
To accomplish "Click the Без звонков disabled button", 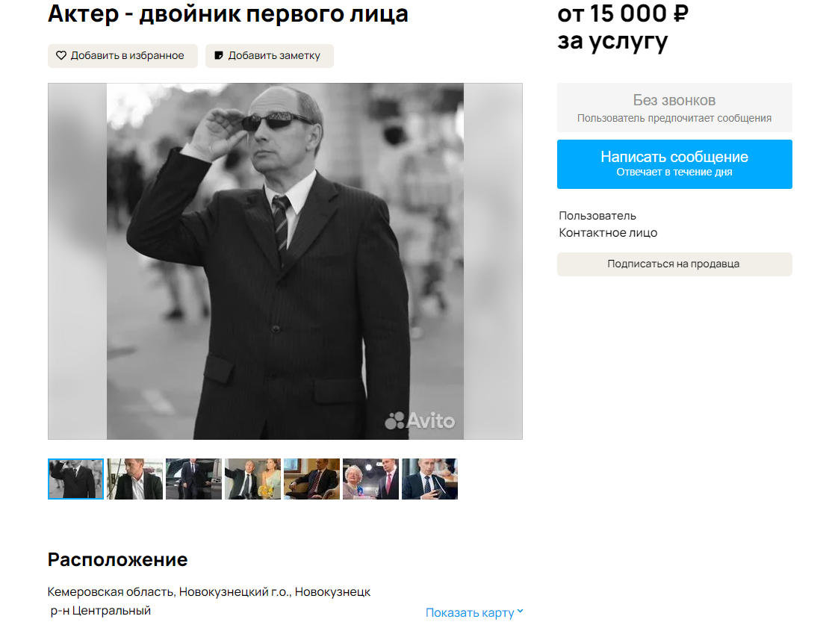I will pyautogui.click(x=674, y=108).
